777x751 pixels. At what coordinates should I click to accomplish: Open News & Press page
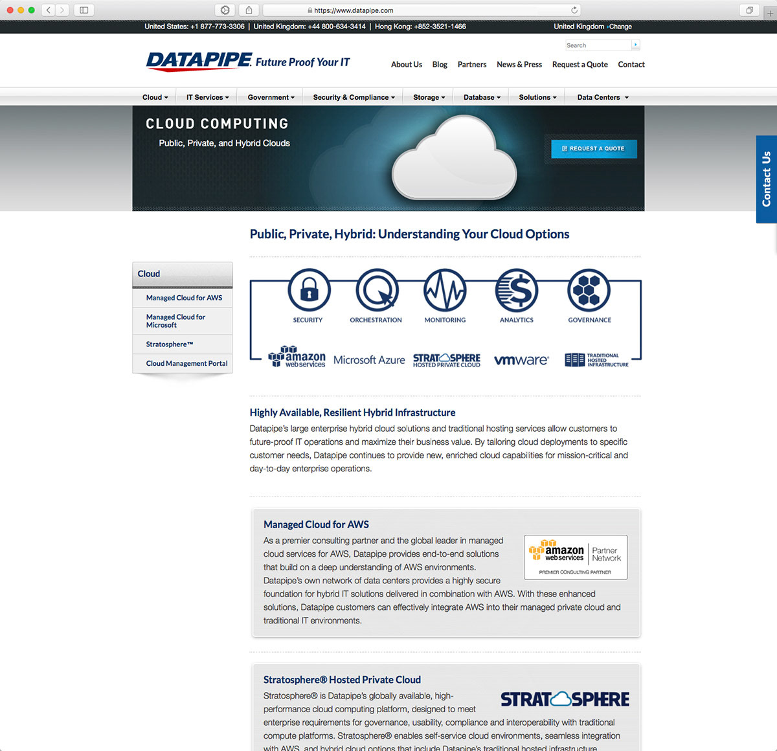519,64
